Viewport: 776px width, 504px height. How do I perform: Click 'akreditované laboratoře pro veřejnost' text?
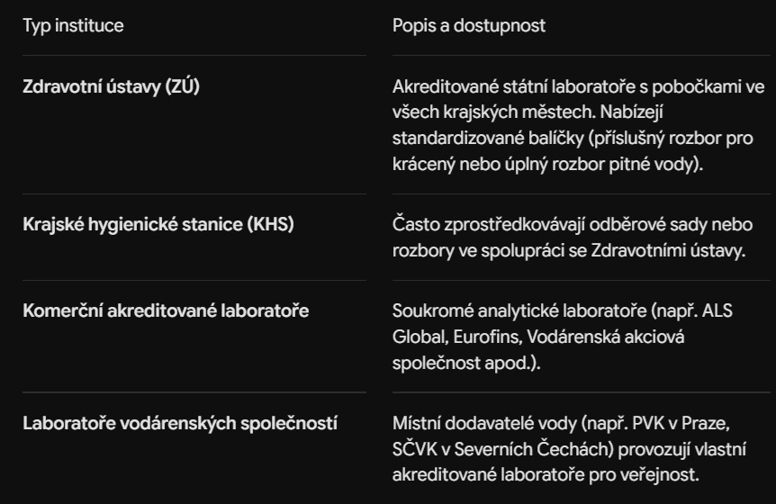[545, 475]
